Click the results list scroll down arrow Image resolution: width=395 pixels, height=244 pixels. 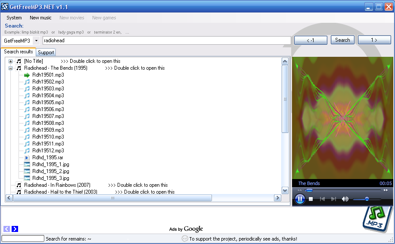pos(285,190)
